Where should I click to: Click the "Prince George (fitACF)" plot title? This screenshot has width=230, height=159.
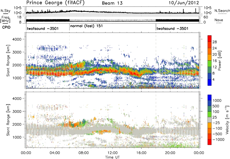(55, 3)
